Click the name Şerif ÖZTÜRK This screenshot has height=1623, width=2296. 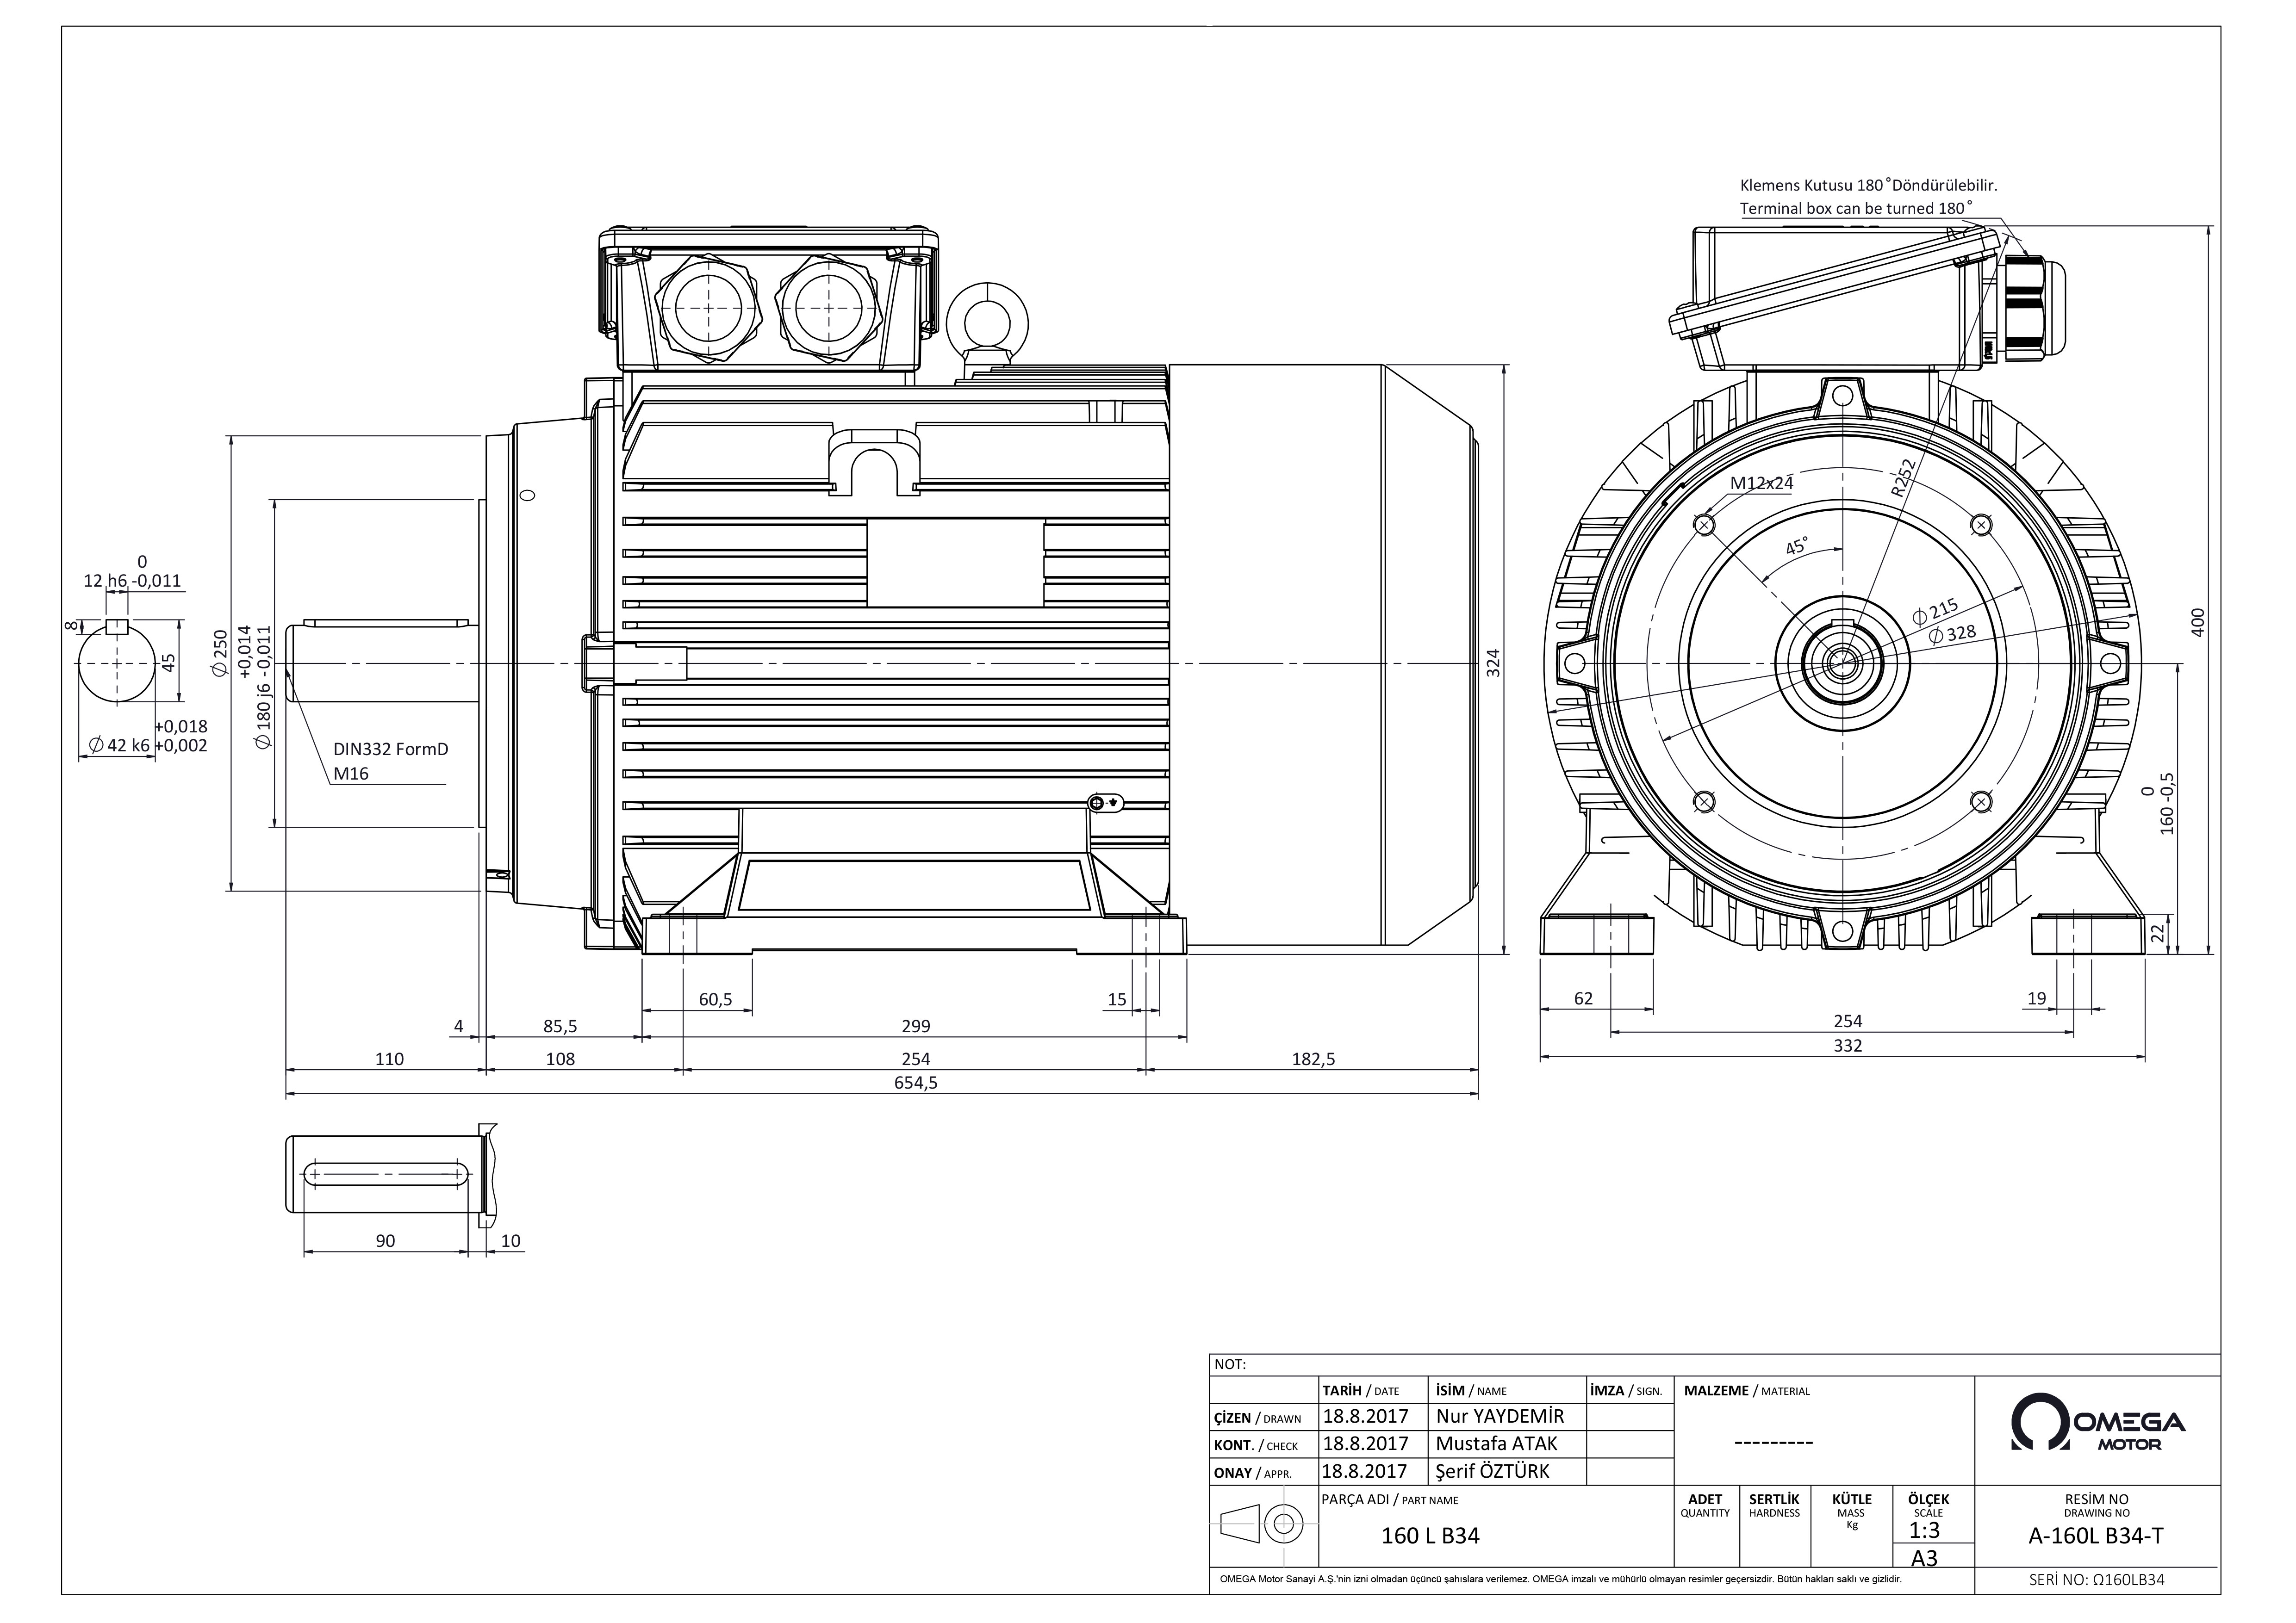click(1492, 1471)
